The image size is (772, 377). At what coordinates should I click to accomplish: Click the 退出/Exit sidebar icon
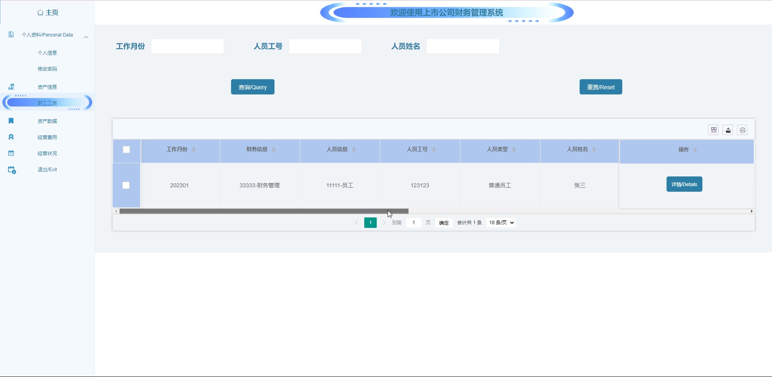point(12,170)
